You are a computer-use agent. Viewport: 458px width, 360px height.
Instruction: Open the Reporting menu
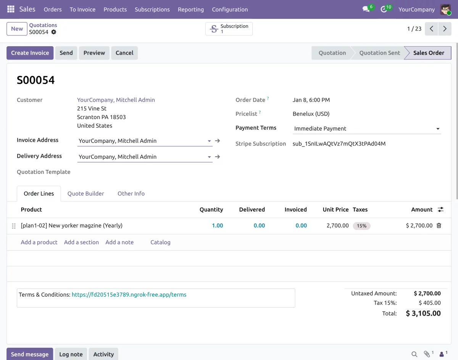[190, 9]
